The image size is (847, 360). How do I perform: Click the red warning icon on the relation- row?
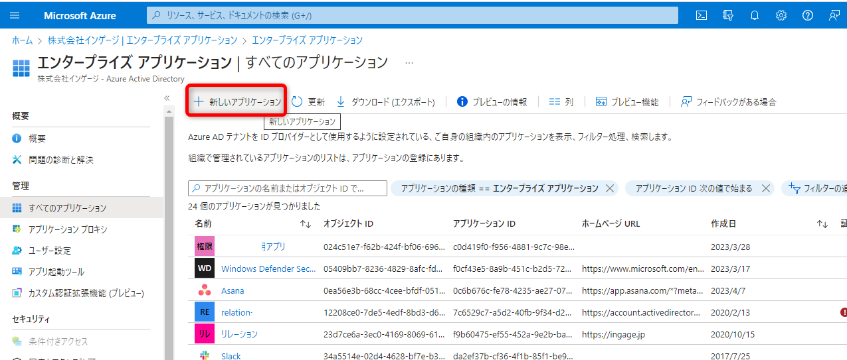844,312
